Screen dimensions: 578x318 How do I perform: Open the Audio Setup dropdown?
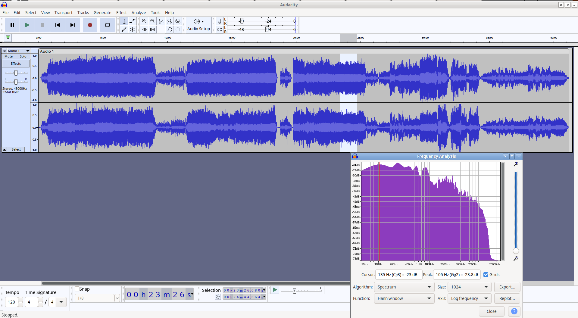198,25
